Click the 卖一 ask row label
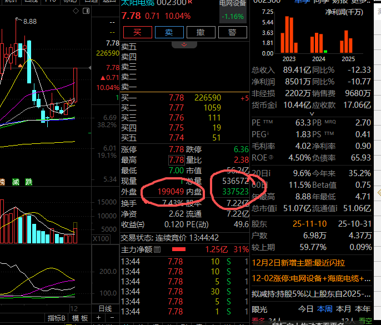Viewport: 381px width, 325px height. pos(129,87)
